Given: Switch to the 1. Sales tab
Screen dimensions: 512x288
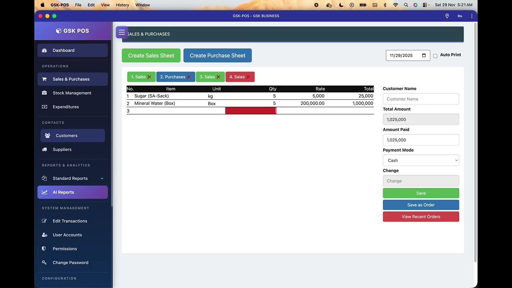Looking at the screenshot, I should tap(138, 77).
